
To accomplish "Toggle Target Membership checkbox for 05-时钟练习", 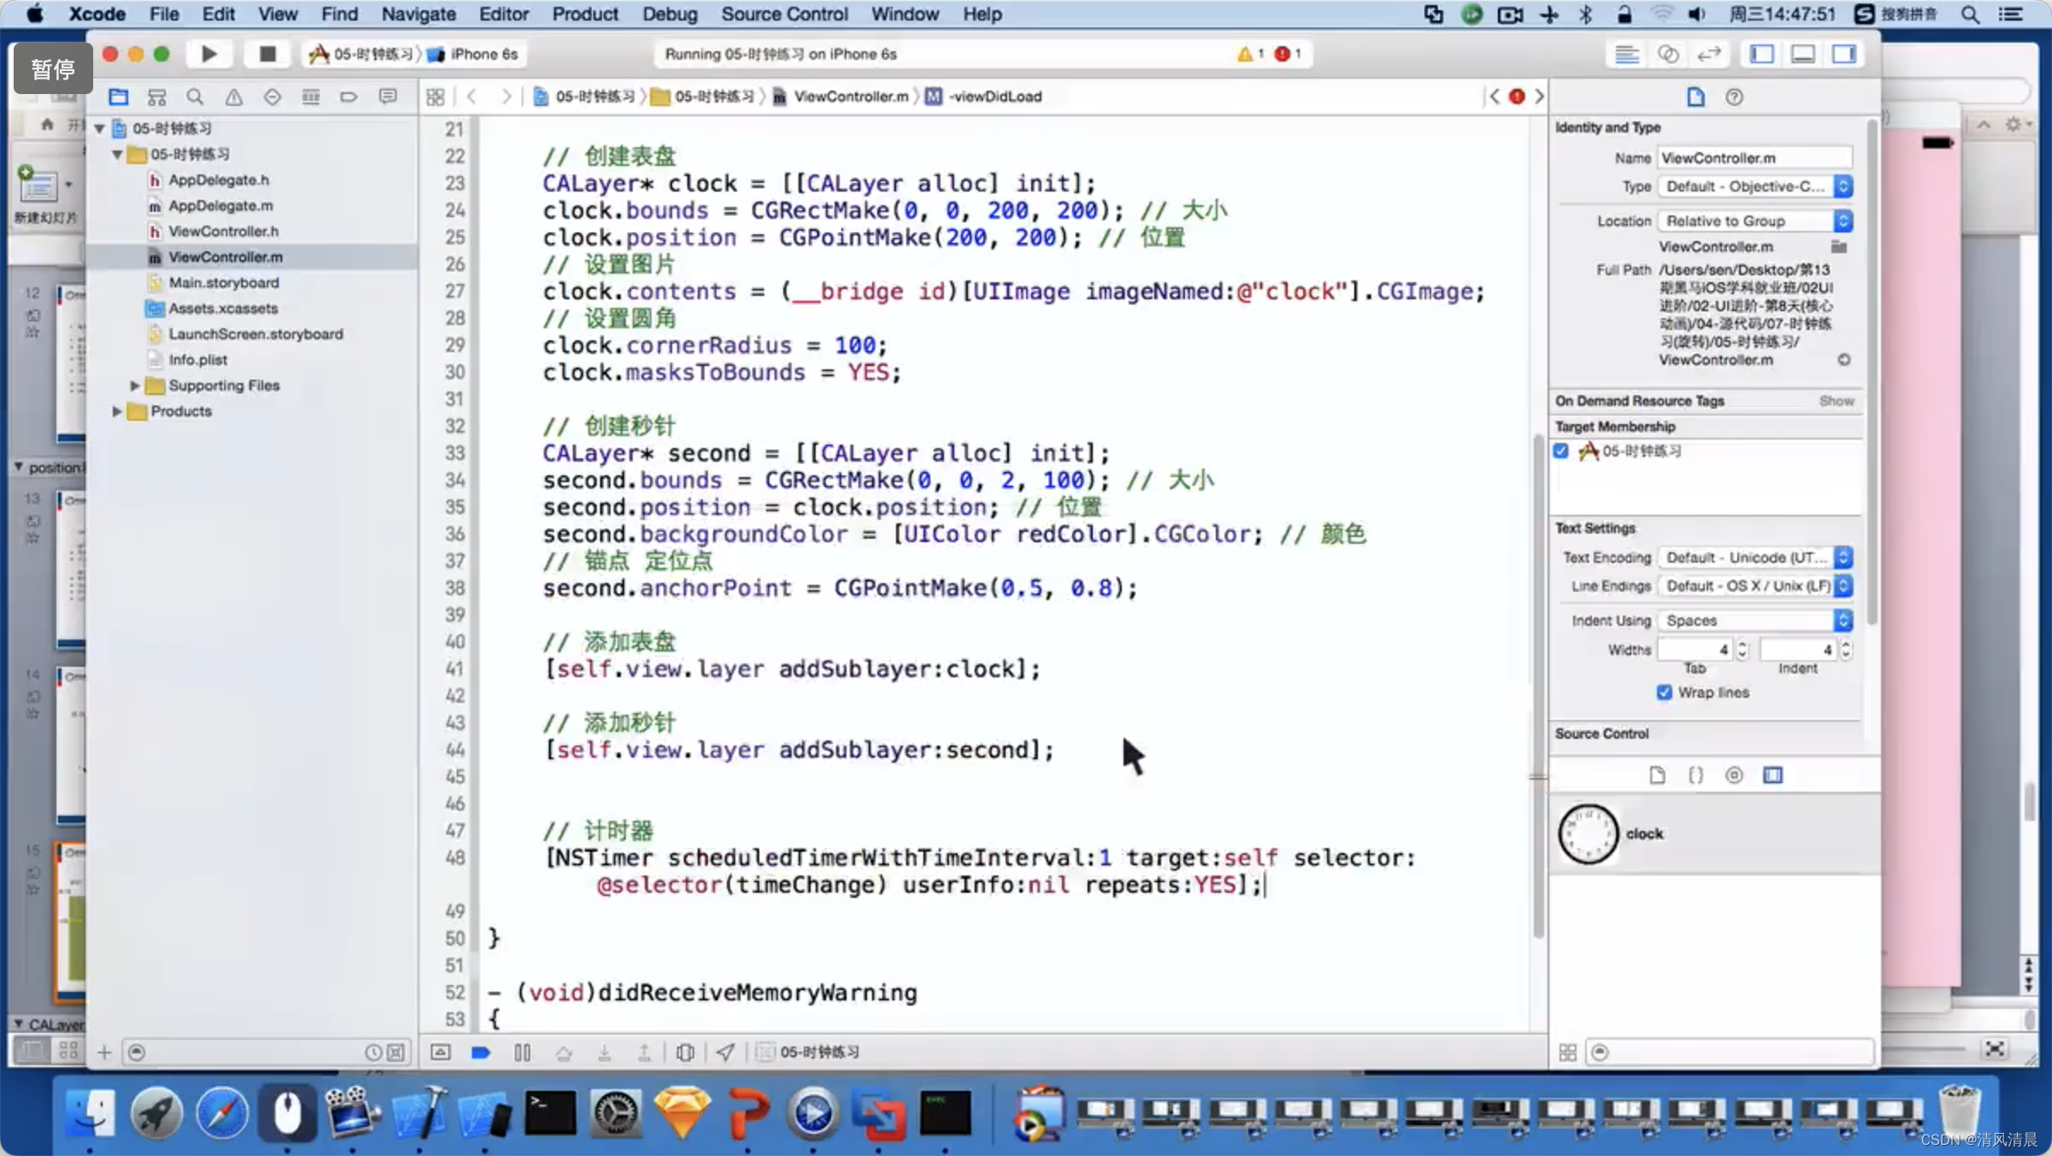I will (x=1560, y=450).
